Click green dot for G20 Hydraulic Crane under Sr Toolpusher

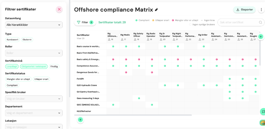click(165, 85)
